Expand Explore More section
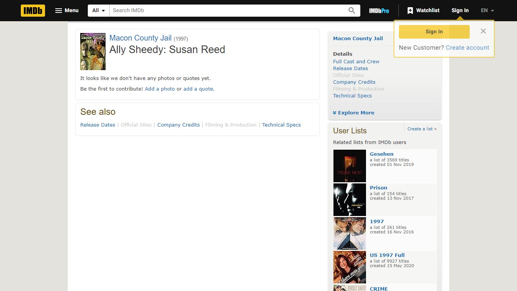Viewport: 517px width, 291px height. point(353,113)
